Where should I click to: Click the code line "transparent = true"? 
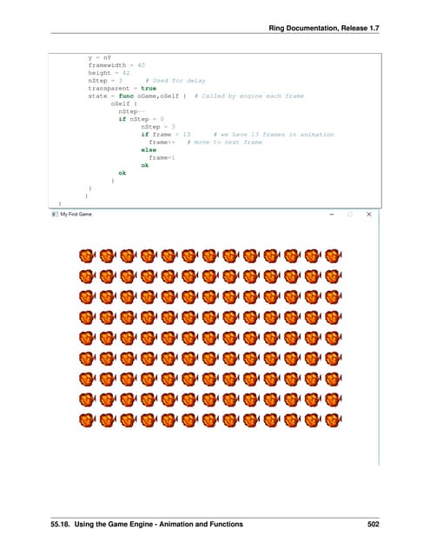[122, 89]
